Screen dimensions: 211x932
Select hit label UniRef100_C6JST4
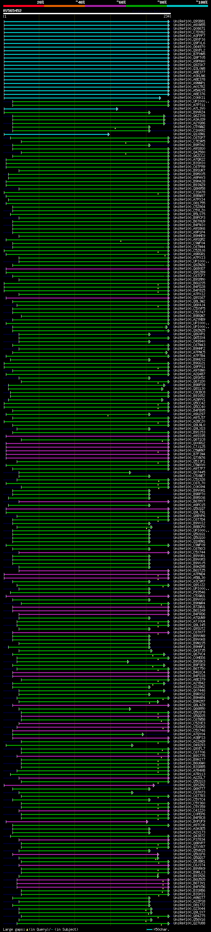(189, 865)
